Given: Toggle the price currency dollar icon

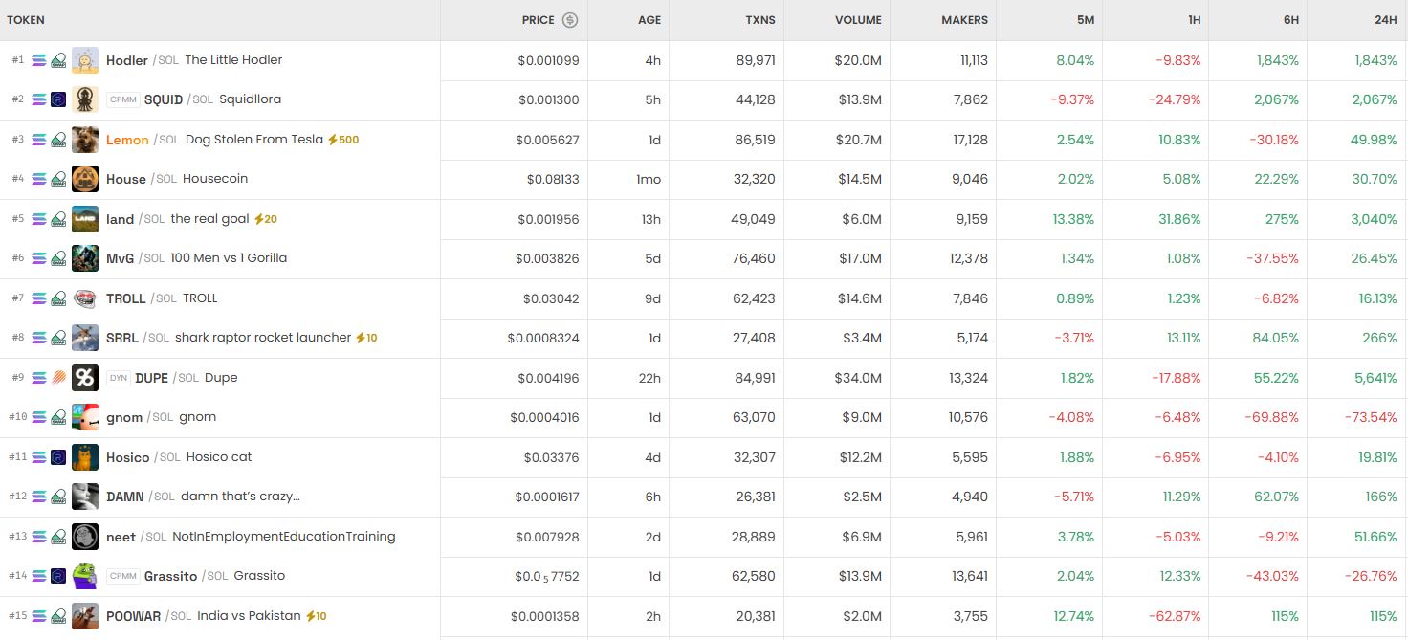Looking at the screenshot, I should click(x=570, y=20).
